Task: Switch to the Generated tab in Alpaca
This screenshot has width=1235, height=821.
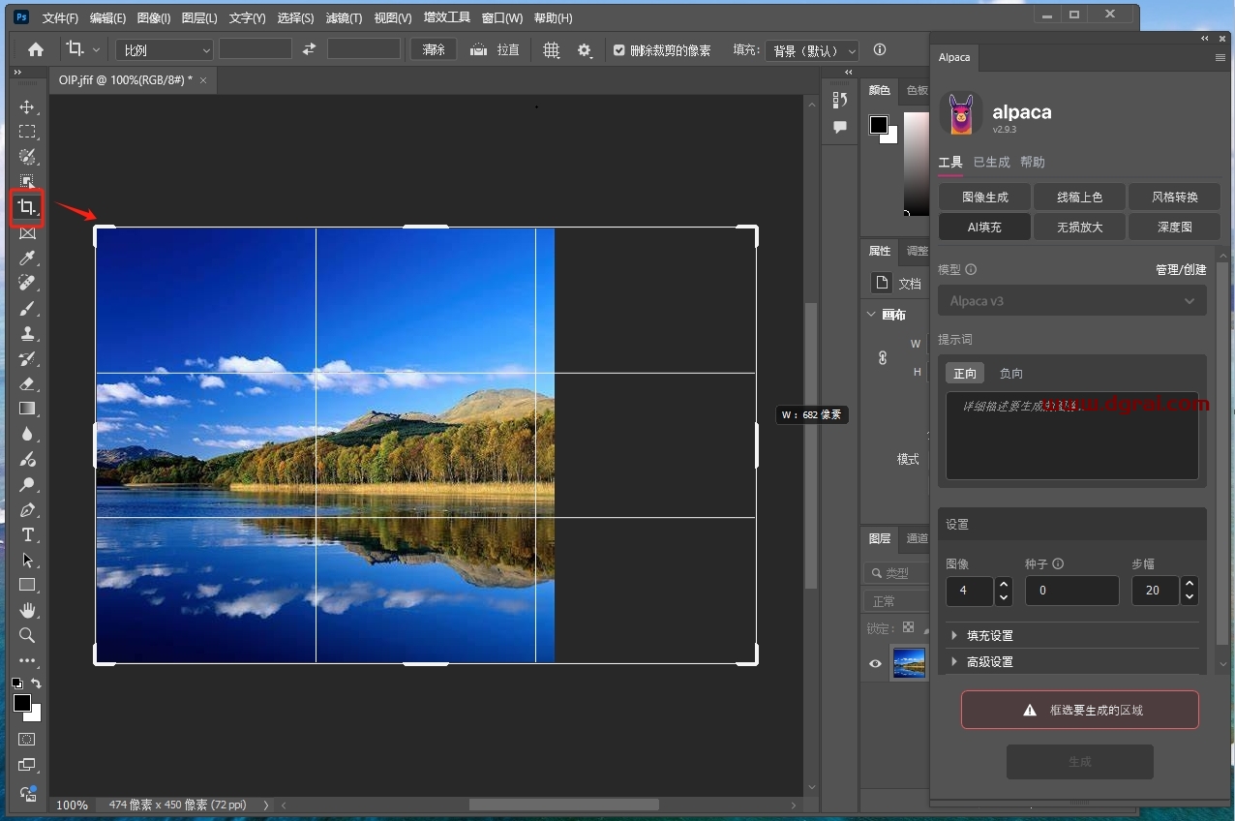Action: tap(991, 163)
